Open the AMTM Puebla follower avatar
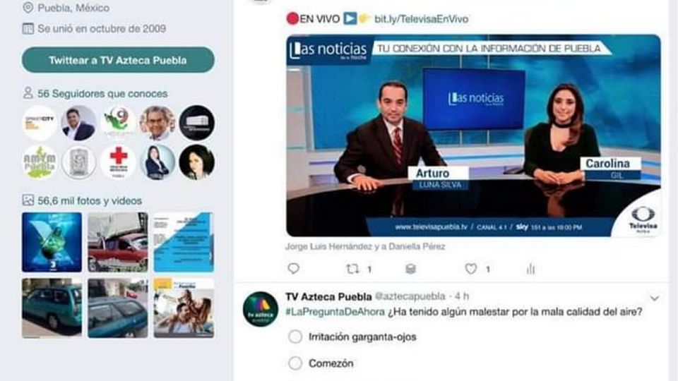Screen dimensions: 678x381 [x=40, y=162]
